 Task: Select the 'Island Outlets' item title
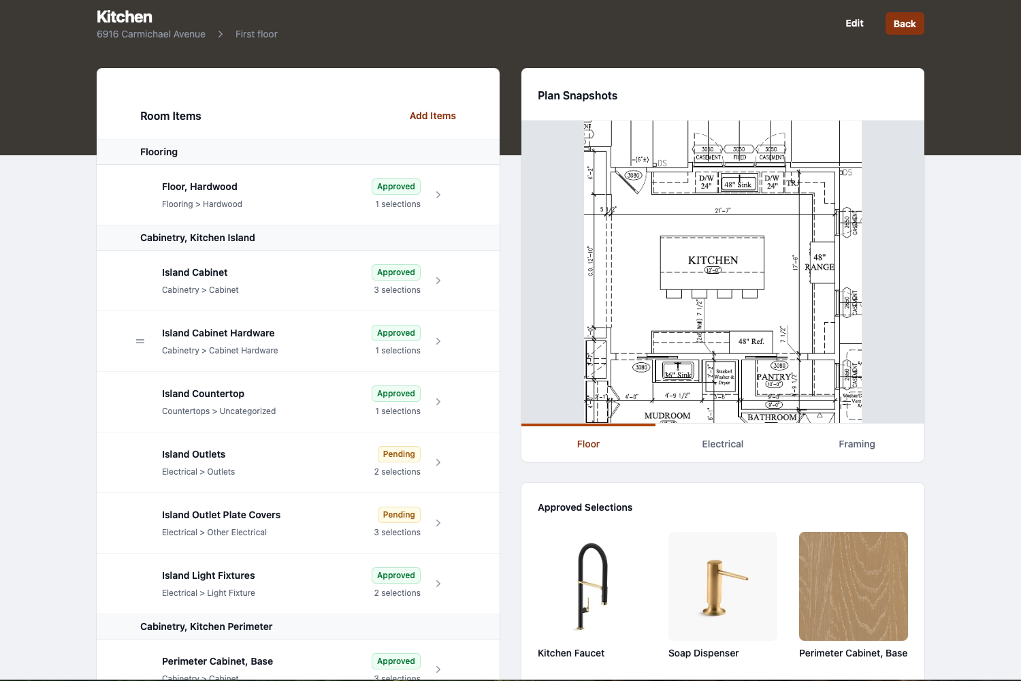[x=193, y=454]
